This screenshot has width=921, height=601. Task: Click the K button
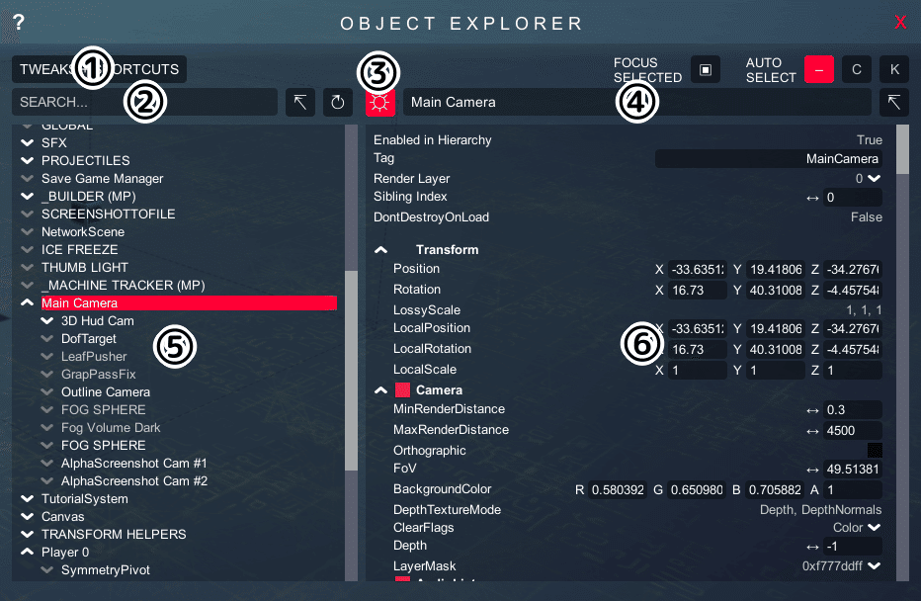coord(894,70)
